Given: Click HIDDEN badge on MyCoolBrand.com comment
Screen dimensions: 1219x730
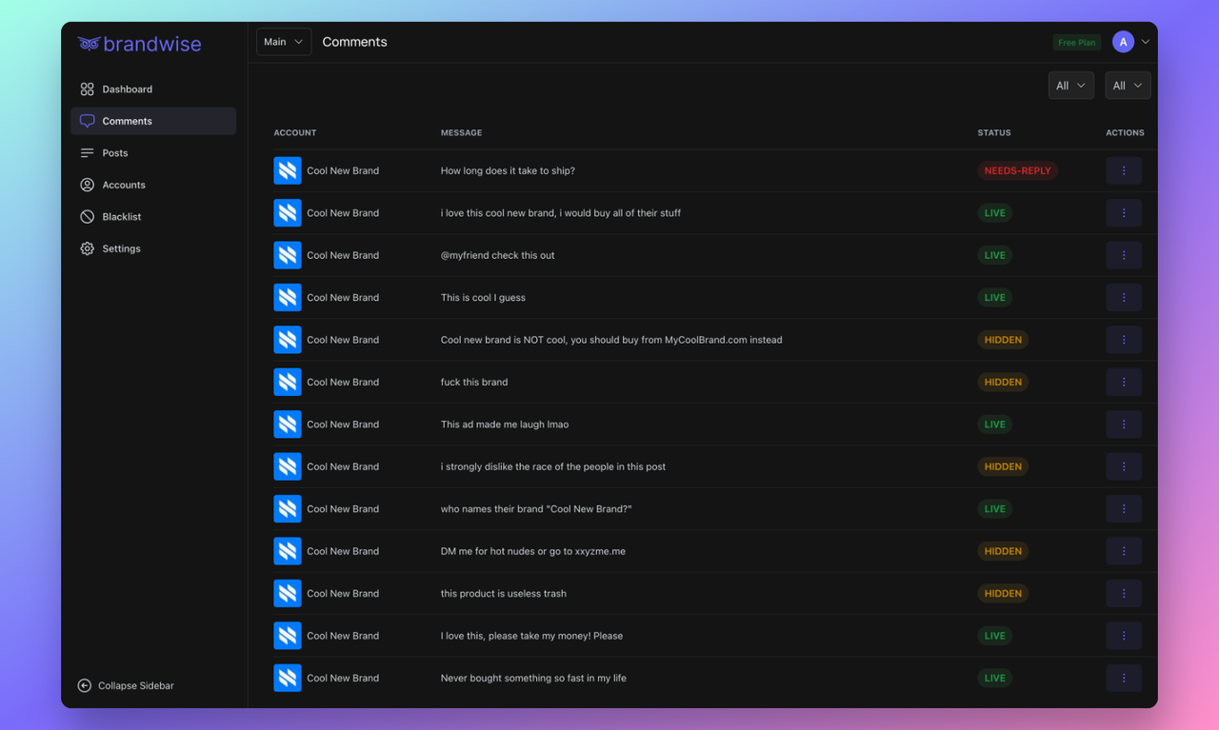Looking at the screenshot, I should tap(1003, 340).
